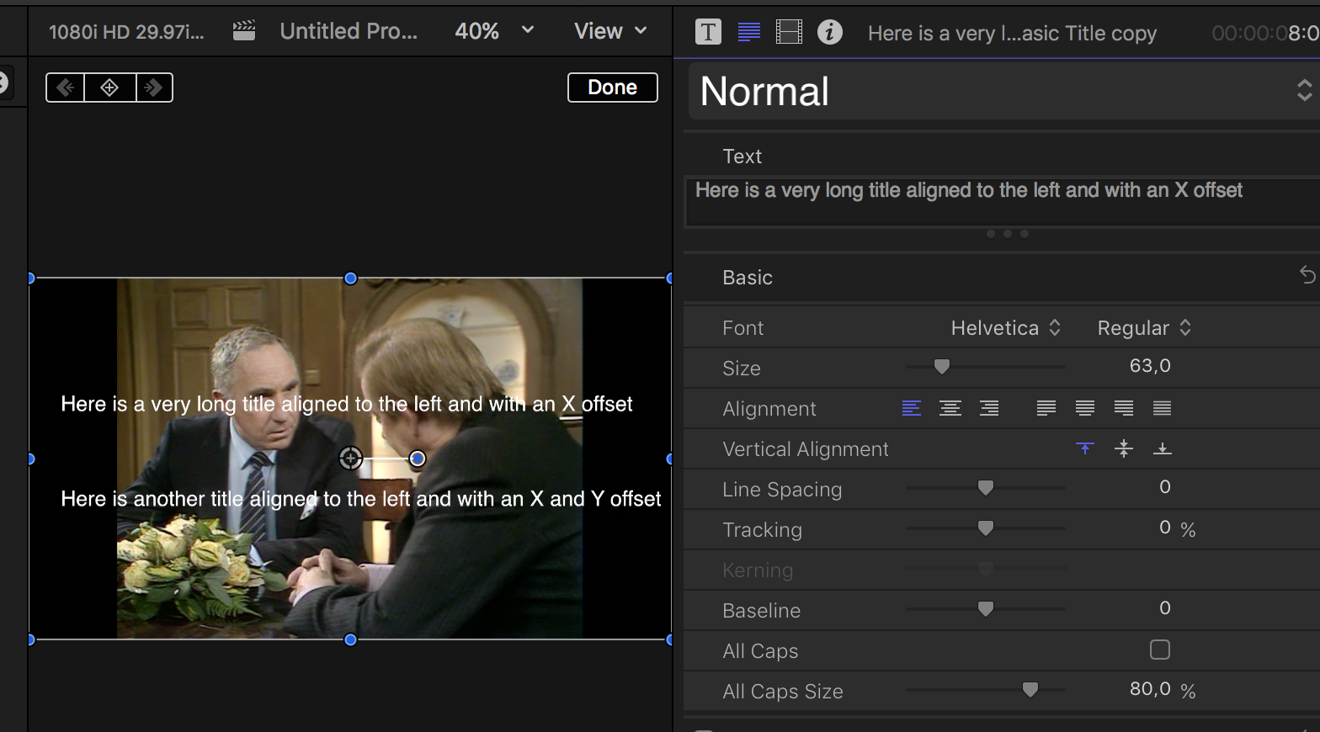Click the Tracking slider handle
Viewport: 1320px width, 732px height.
(986, 528)
